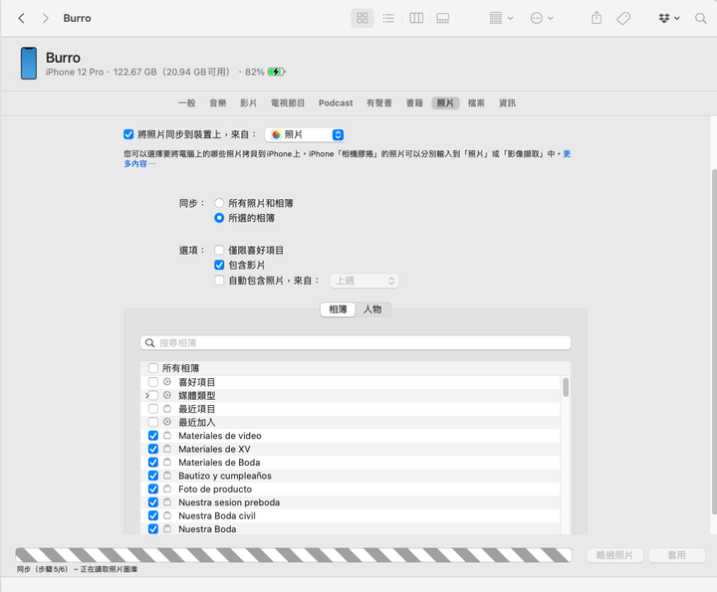Screen dimensions: 717x592
Task: Switch to 相簿 segment
Action: click(x=338, y=309)
